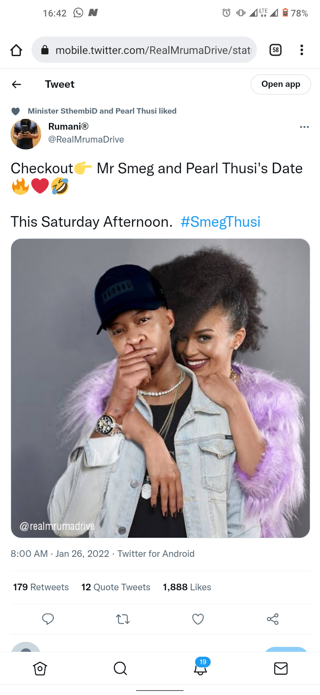Retweet this tweet
Screen dimensions: 320x695
[x=123, y=619]
